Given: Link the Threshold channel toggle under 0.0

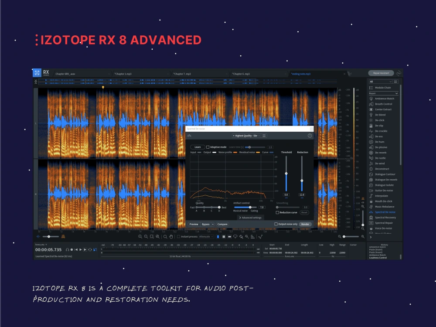Looking at the screenshot, I should 286,198.
